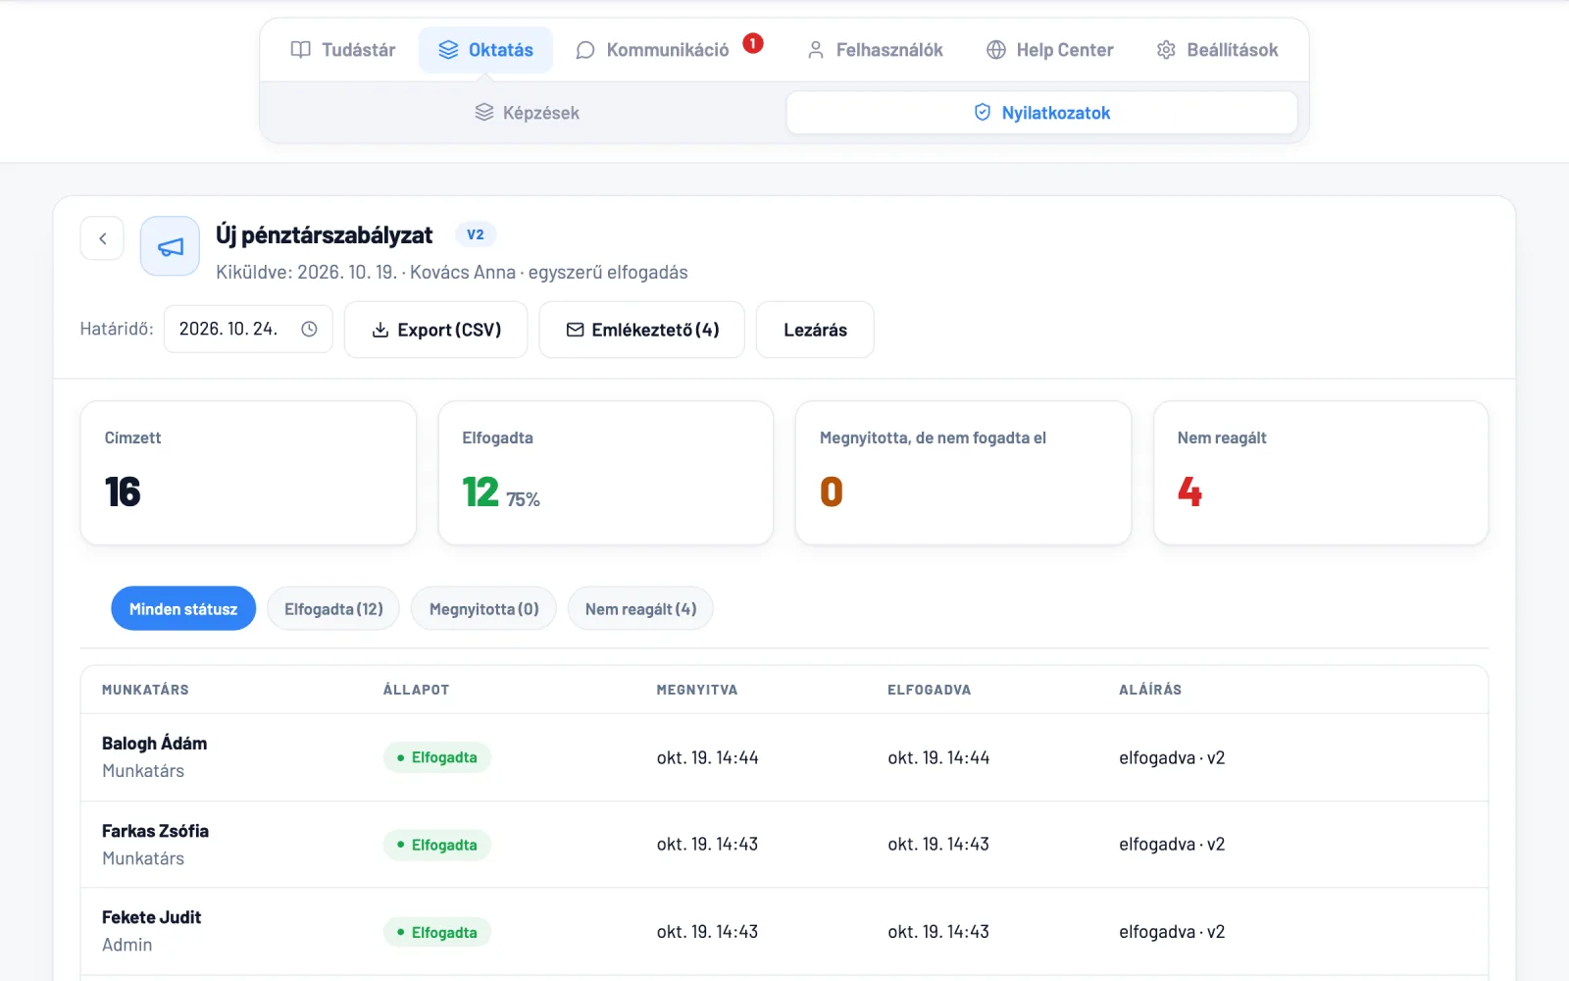Switch to the Képzések subtab
The image size is (1569, 981).
[527, 113]
